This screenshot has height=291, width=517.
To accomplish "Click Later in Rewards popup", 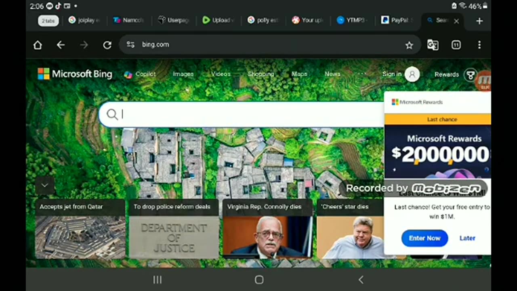I will coord(467,238).
